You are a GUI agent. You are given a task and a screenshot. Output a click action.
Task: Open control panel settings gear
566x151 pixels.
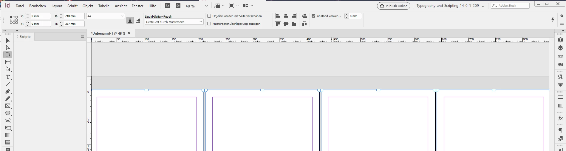(x=562, y=16)
